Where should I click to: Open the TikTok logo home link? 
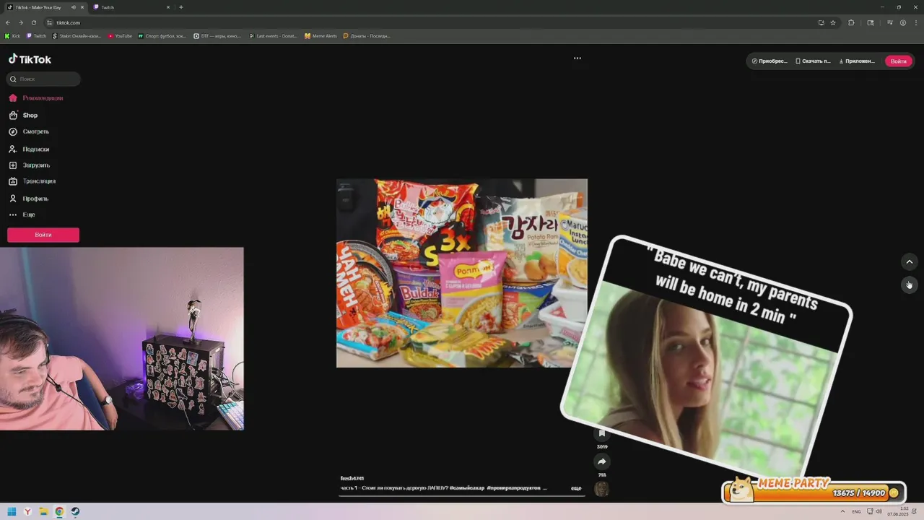tap(30, 59)
